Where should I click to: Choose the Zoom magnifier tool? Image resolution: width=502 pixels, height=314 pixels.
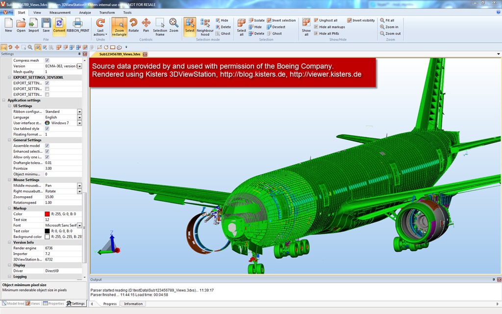click(174, 26)
